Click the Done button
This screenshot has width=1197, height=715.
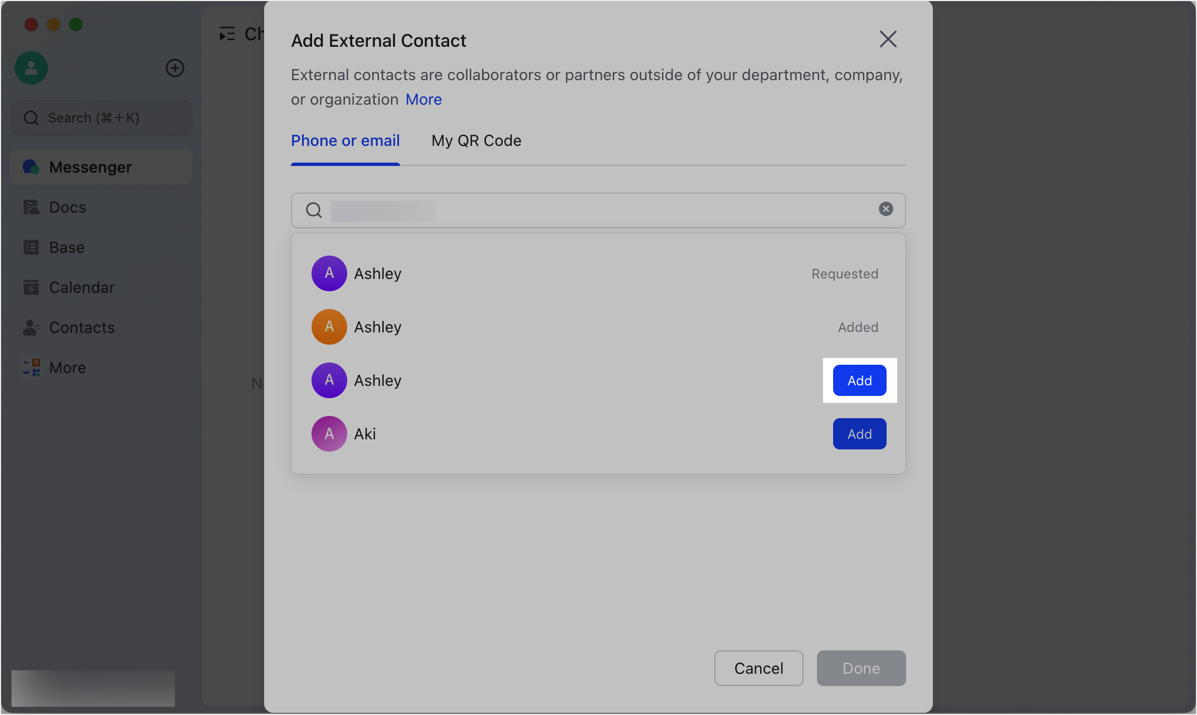[860, 668]
